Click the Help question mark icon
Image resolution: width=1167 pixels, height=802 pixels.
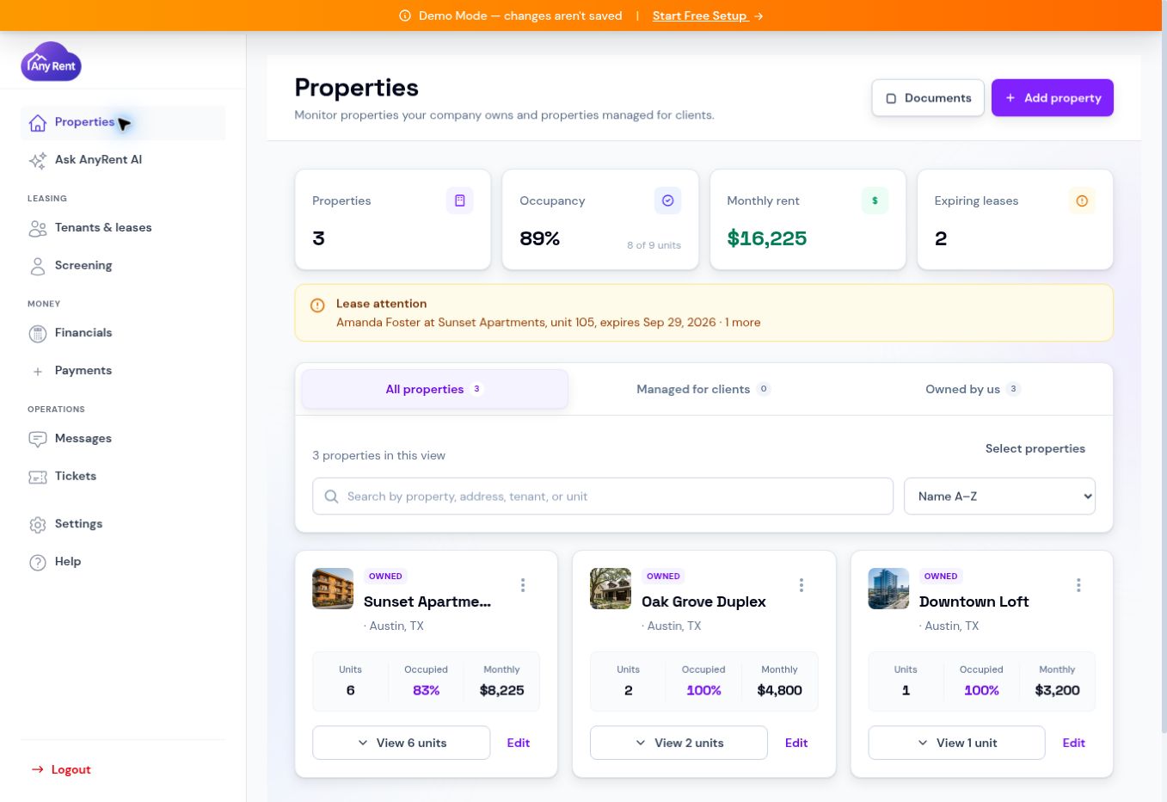coord(38,562)
